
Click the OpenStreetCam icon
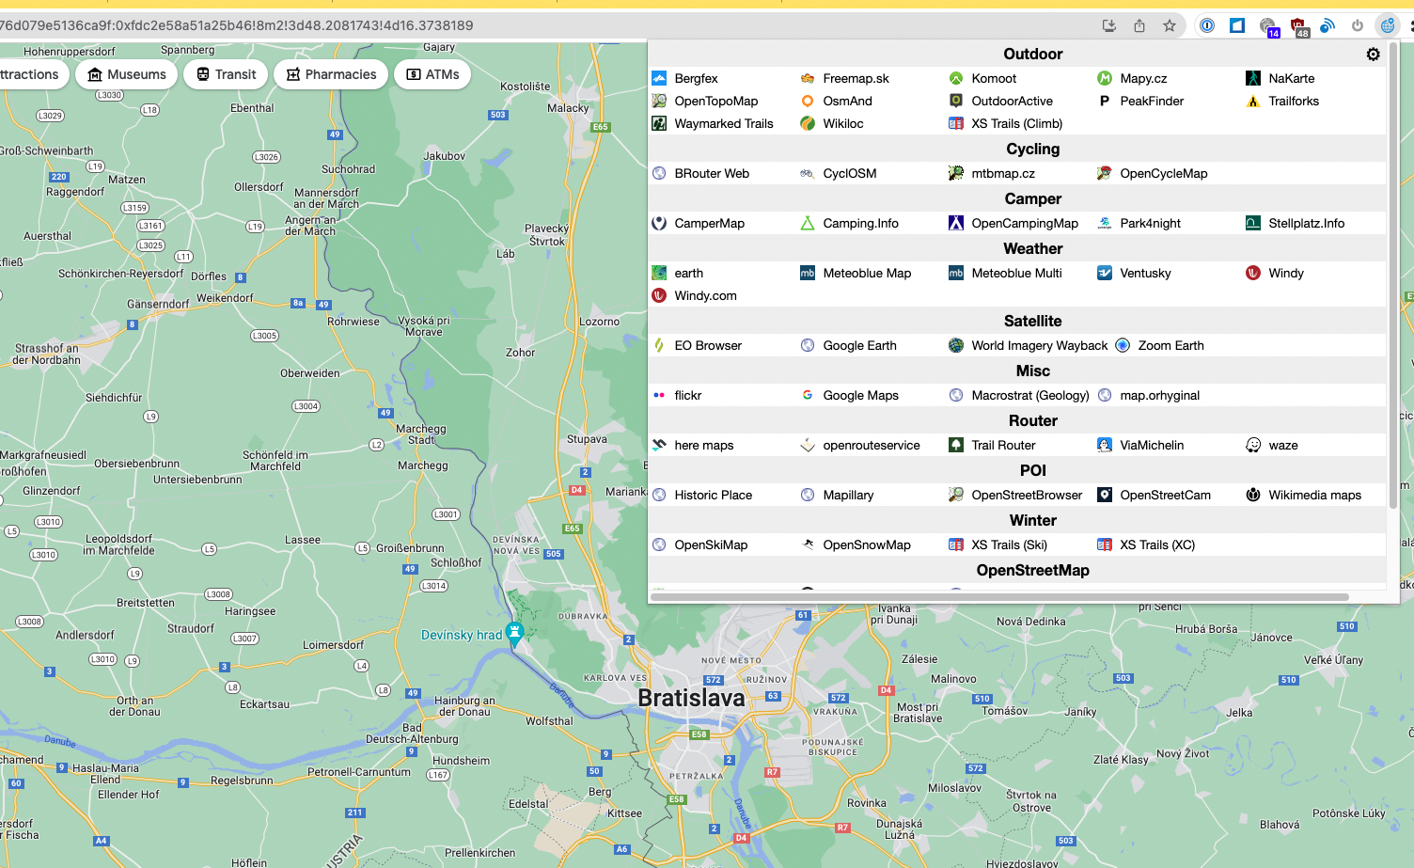pos(1105,495)
